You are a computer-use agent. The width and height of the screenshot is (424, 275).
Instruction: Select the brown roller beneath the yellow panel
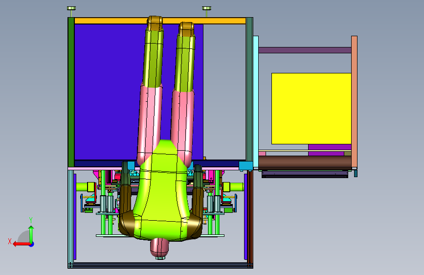pos(305,162)
